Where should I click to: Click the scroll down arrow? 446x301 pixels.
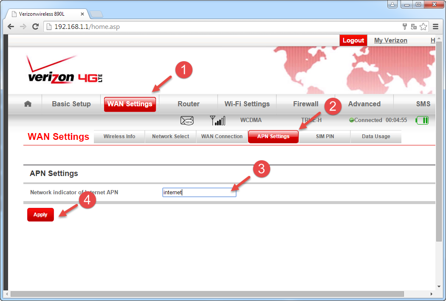point(439,287)
